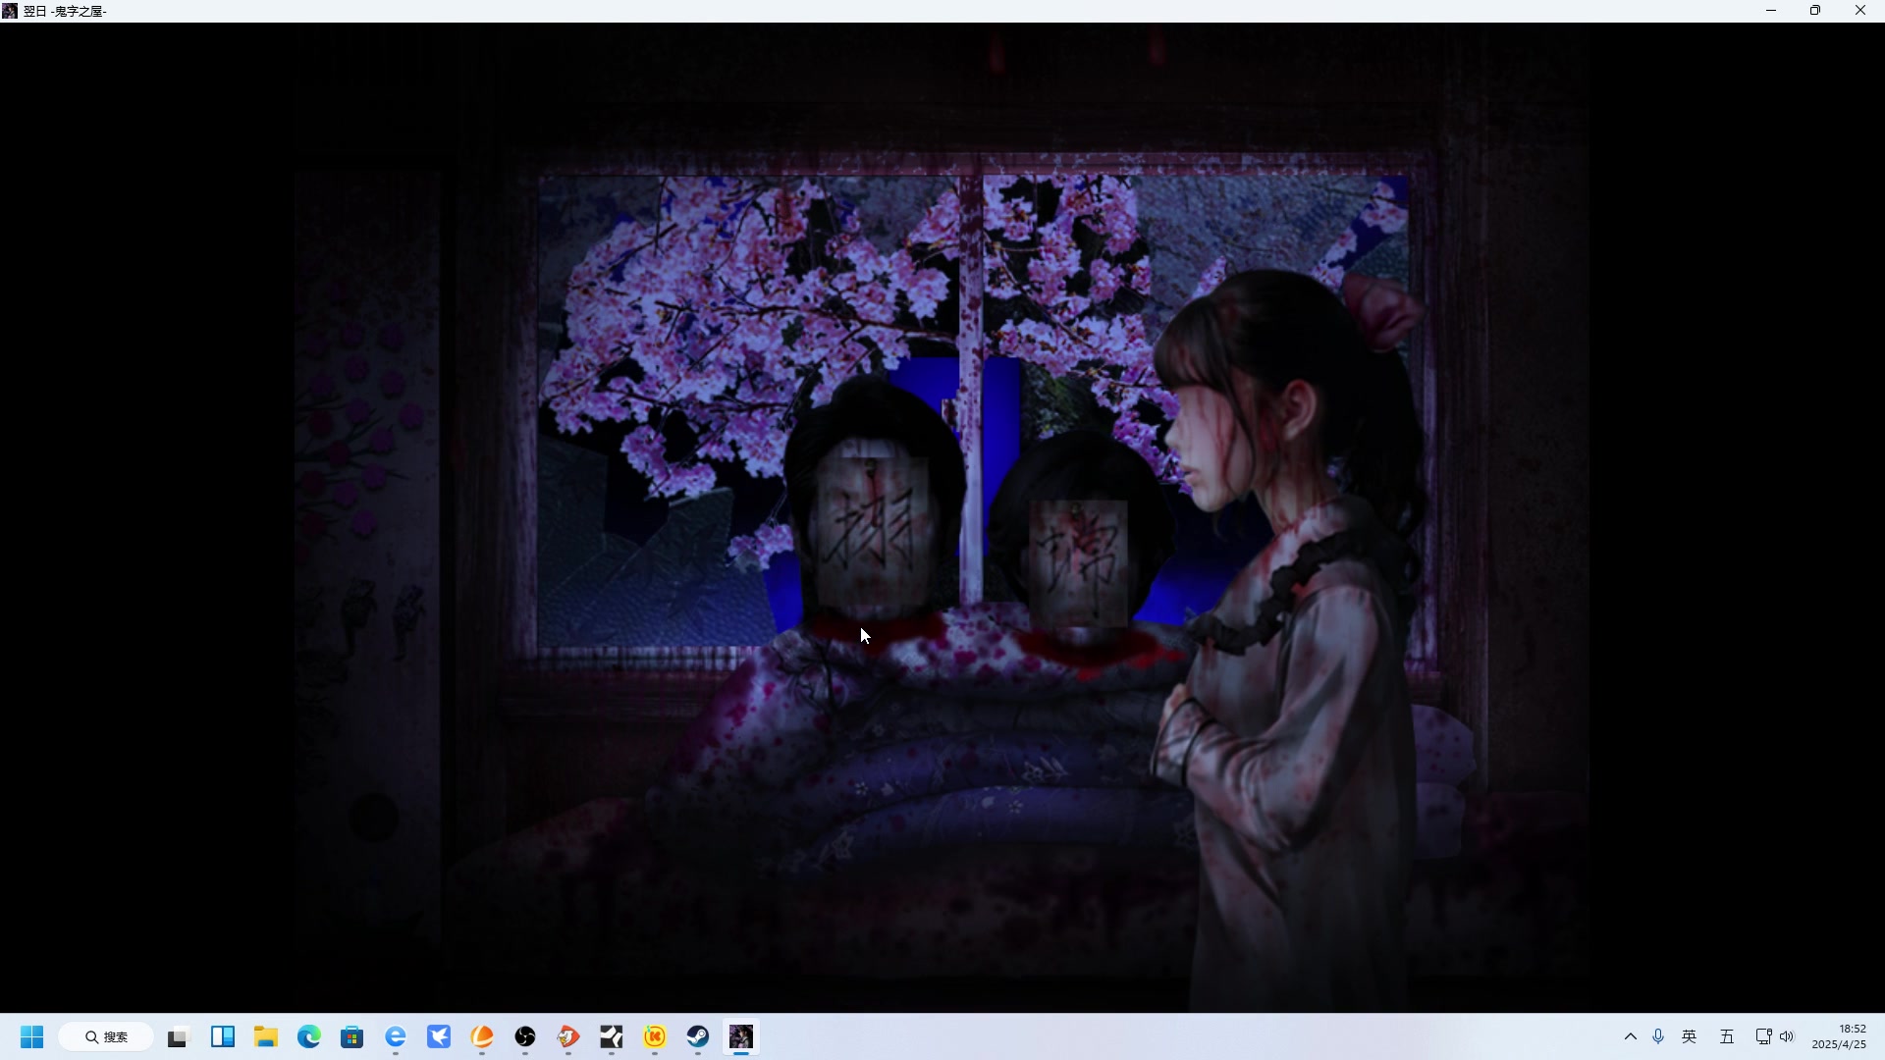
Task: Expand the hidden system tray icons chevron
Action: tap(1631, 1036)
